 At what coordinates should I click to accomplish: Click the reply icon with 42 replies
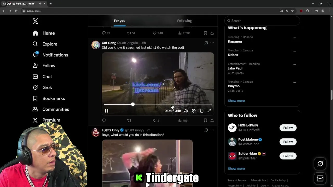point(104,33)
